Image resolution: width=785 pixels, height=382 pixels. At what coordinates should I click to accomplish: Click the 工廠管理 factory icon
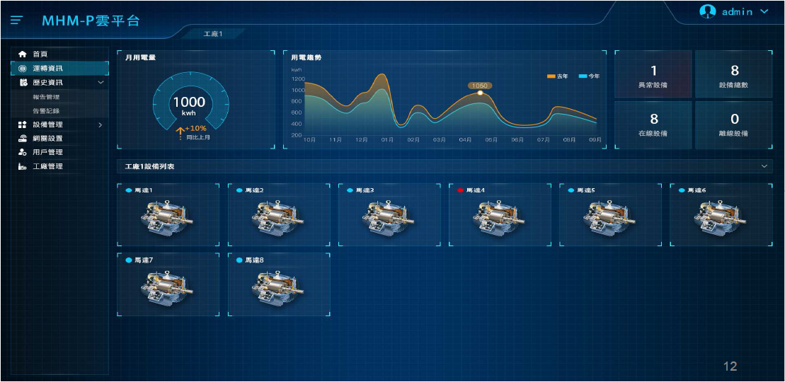point(23,166)
